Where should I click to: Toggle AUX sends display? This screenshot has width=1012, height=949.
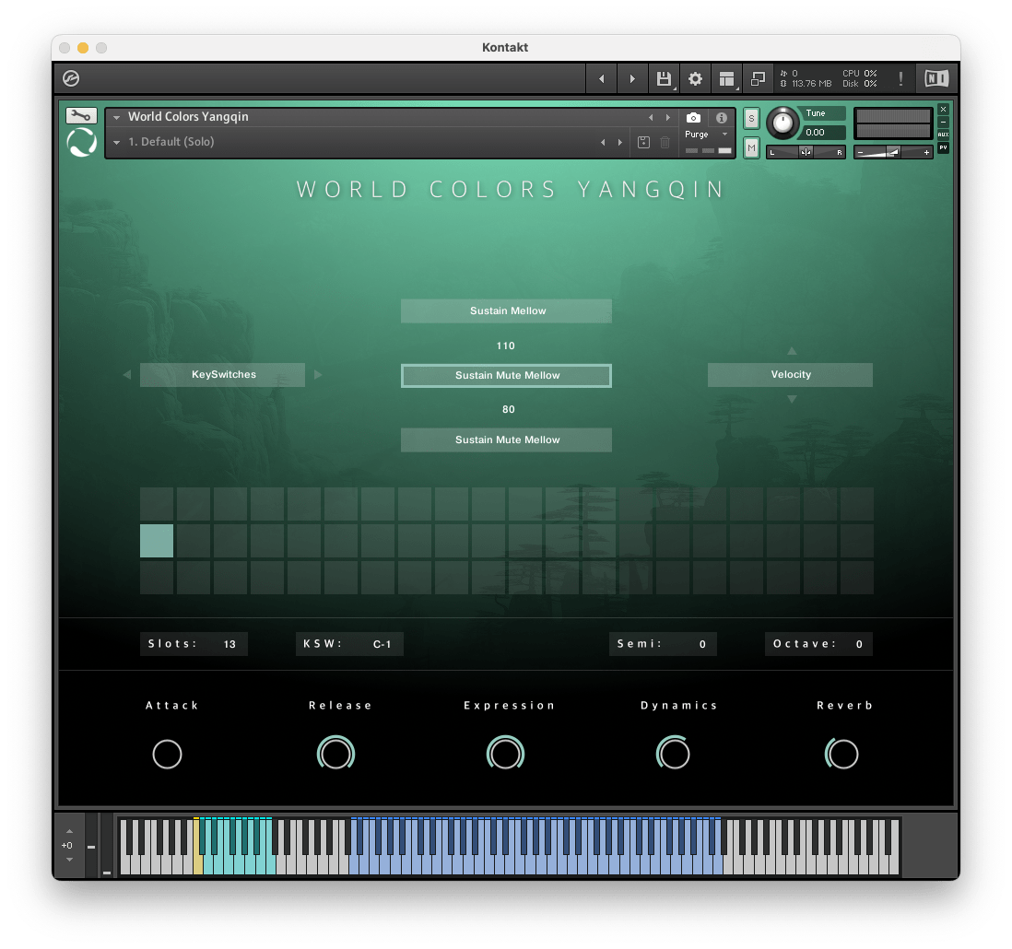[943, 135]
